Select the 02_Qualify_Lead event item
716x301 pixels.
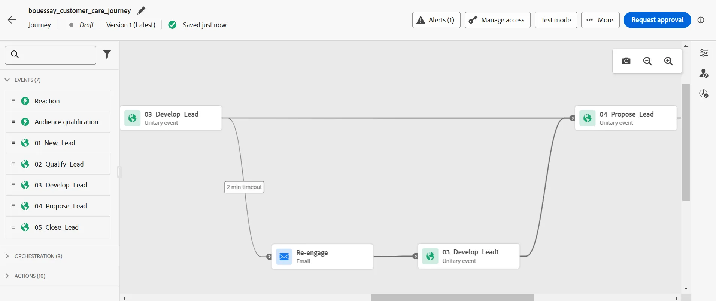58,164
